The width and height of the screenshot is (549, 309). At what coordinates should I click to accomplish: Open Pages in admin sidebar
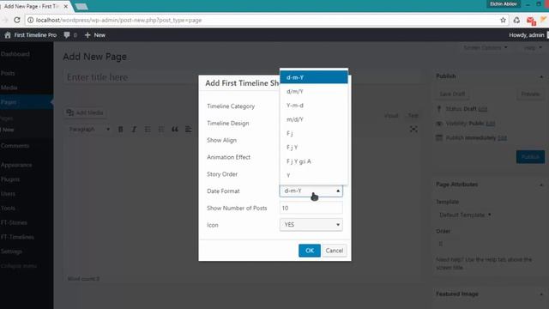coord(27,102)
